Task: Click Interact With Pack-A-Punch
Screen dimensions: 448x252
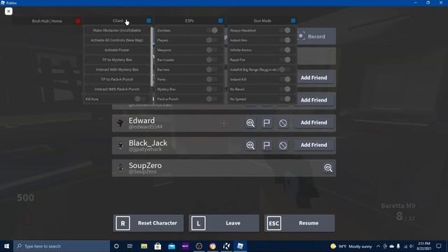Action: click(x=117, y=89)
